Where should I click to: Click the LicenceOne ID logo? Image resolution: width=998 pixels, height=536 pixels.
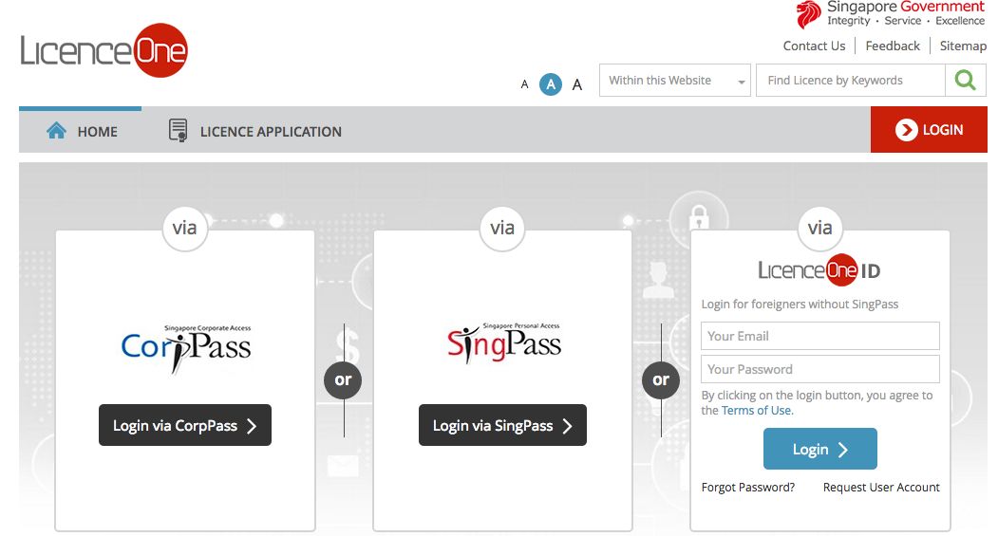point(819,270)
